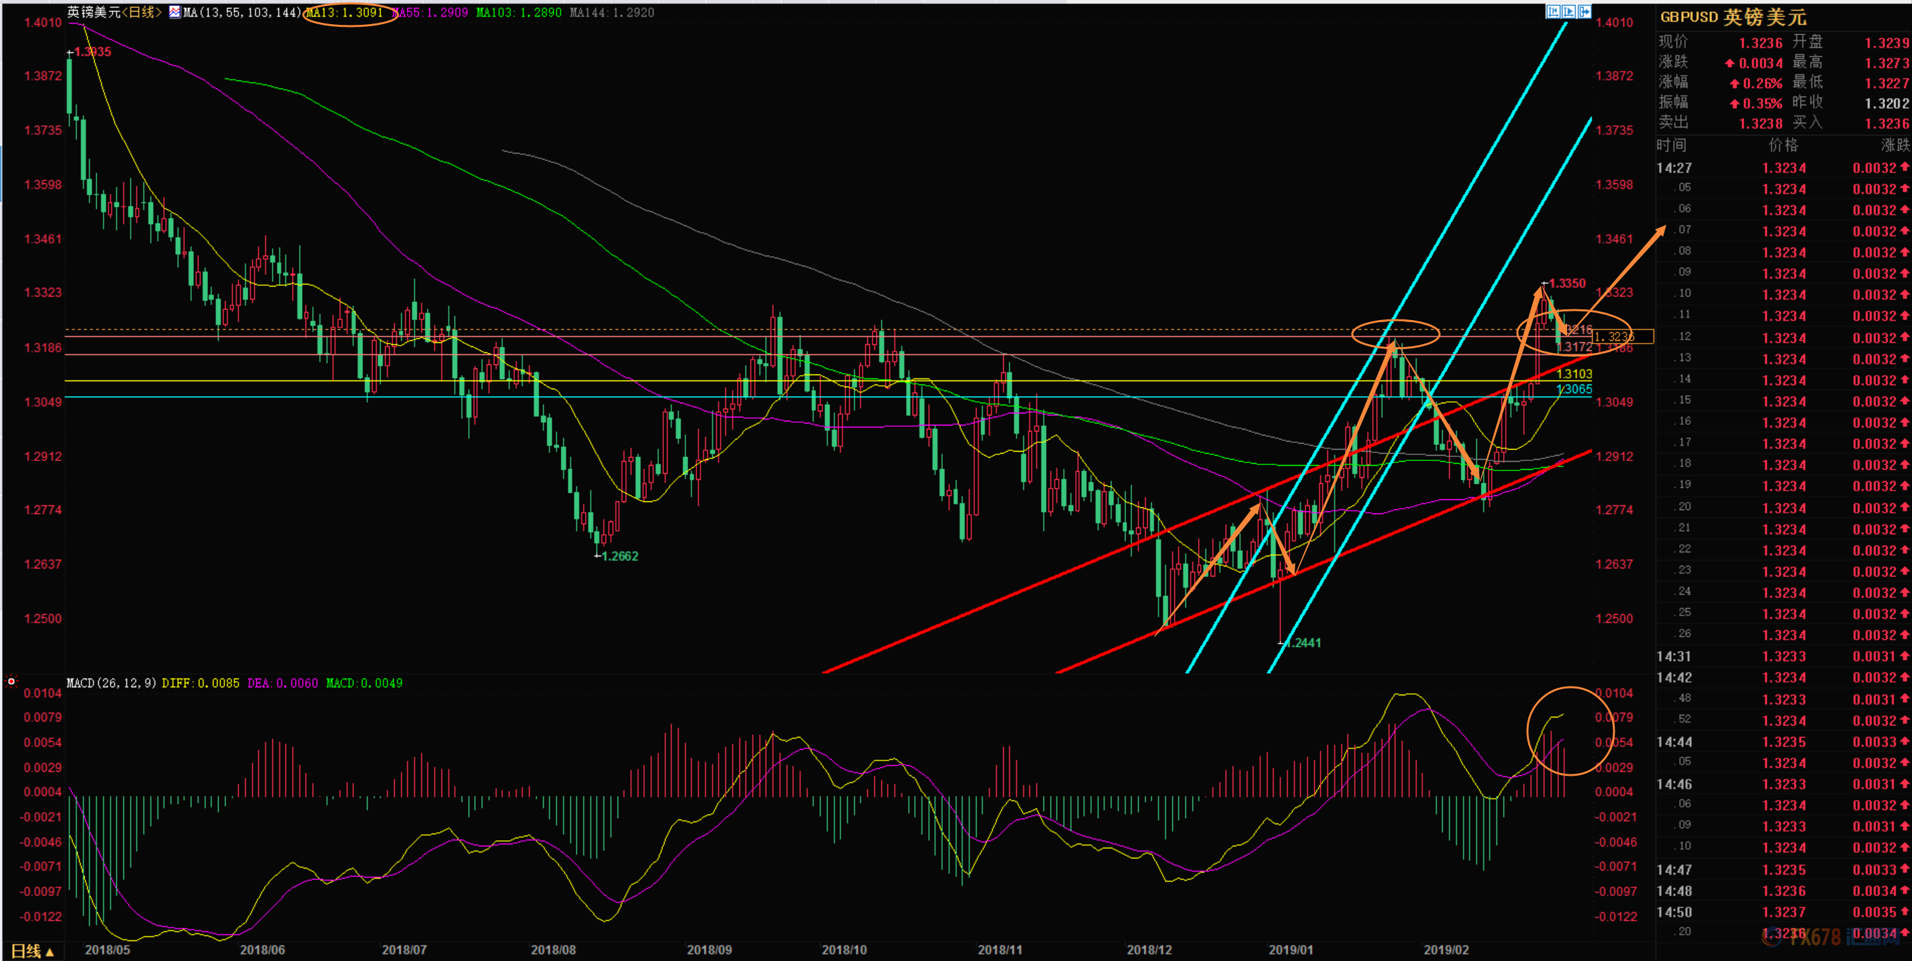This screenshot has width=1912, height=961.
Task: Click the cyan 1.3065 horizontal line label
Action: (1574, 390)
